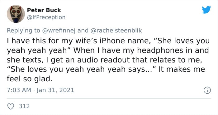Click the 7:03 AM timestamp
218x115 pixels.
click(x=19, y=90)
